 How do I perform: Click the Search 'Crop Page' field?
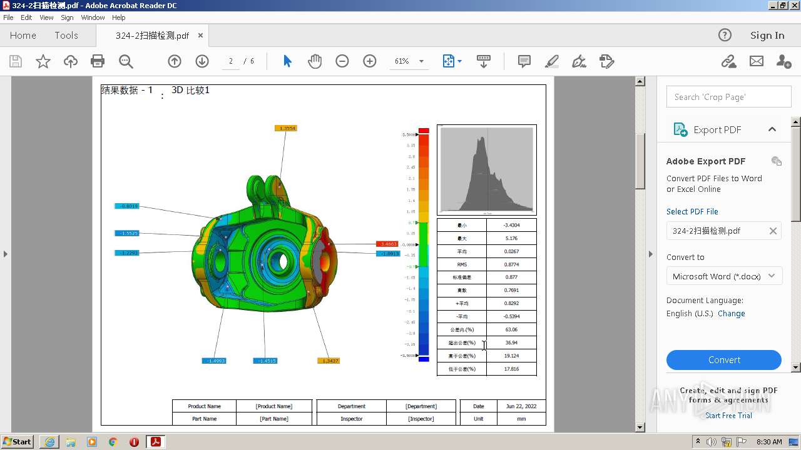pyautogui.click(x=729, y=97)
